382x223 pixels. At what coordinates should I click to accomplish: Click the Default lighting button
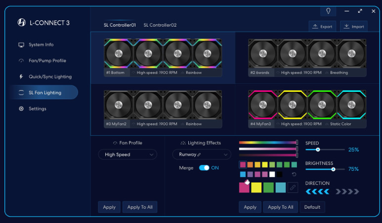point(312,207)
